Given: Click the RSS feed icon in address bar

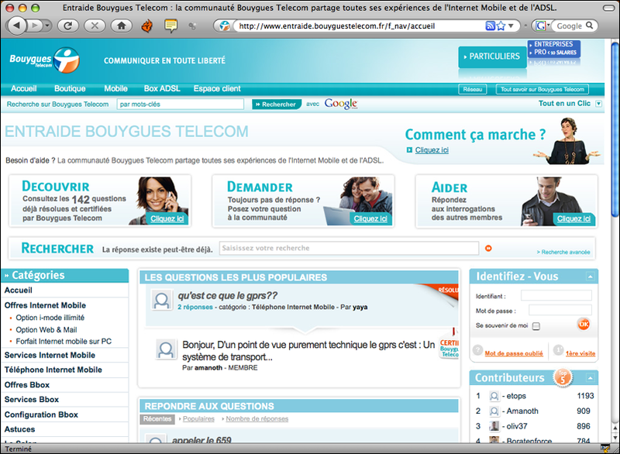Looking at the screenshot, I should 491,26.
